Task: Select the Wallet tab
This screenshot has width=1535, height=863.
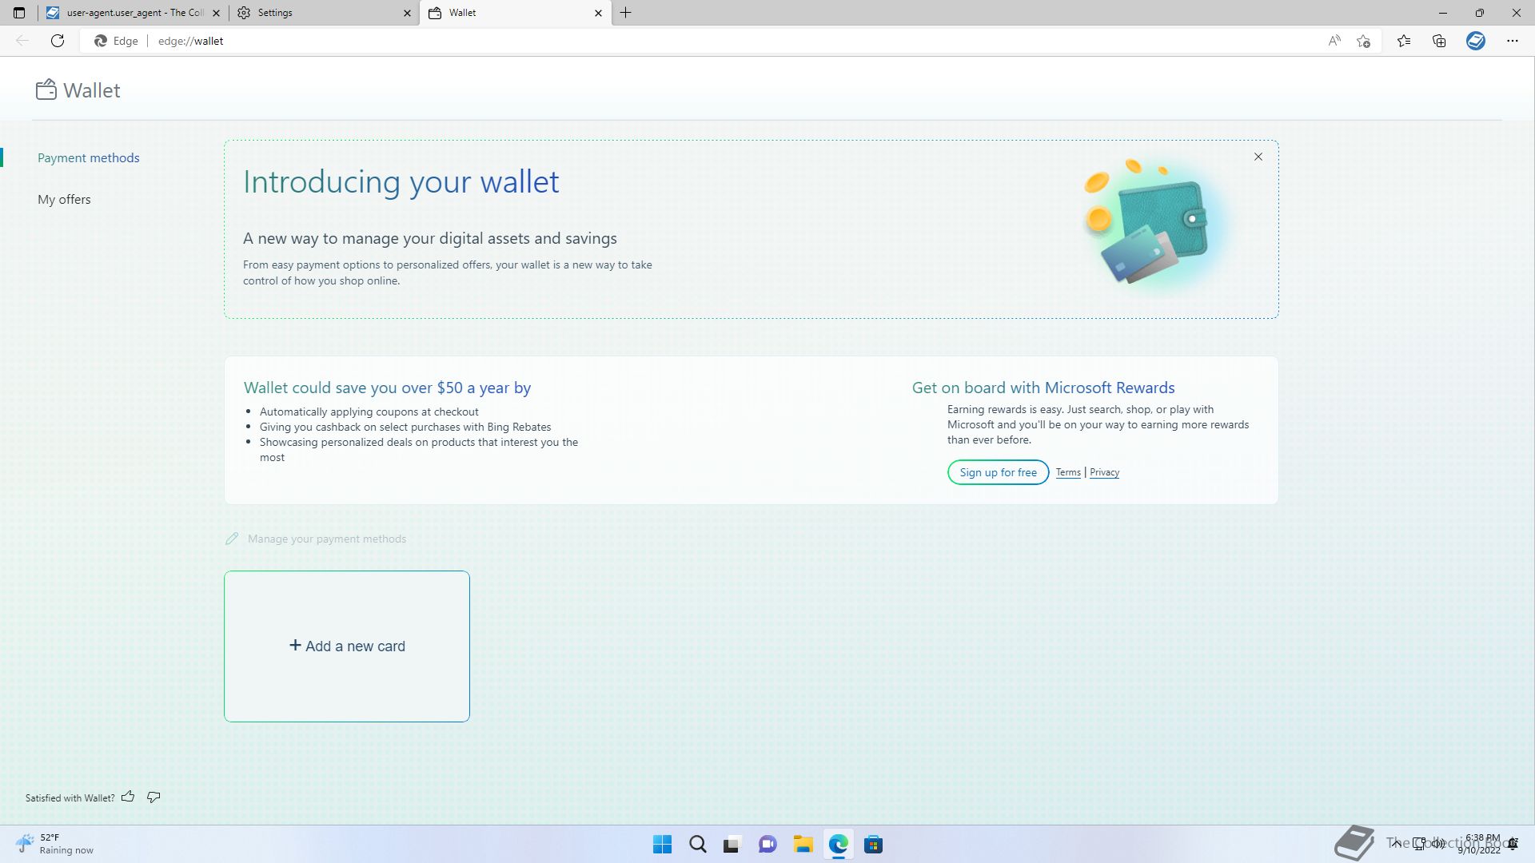Action: (516, 13)
